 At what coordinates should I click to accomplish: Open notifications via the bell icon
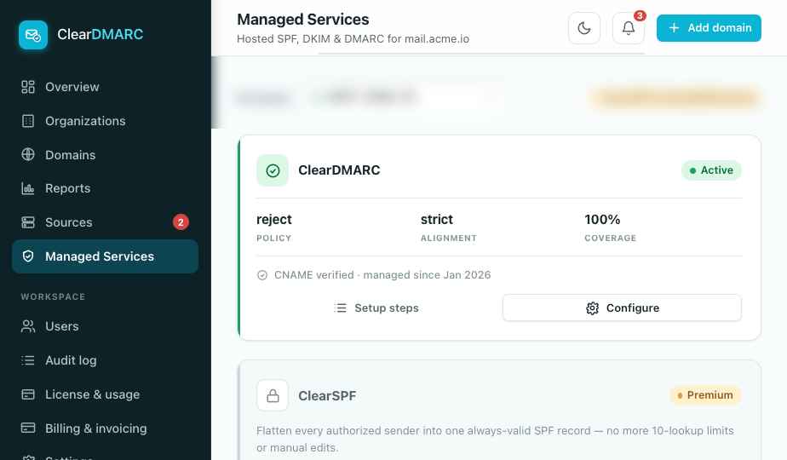coord(629,28)
